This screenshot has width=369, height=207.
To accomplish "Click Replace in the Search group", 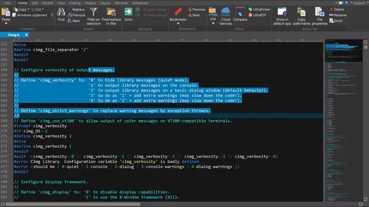I will tap(76, 9).
